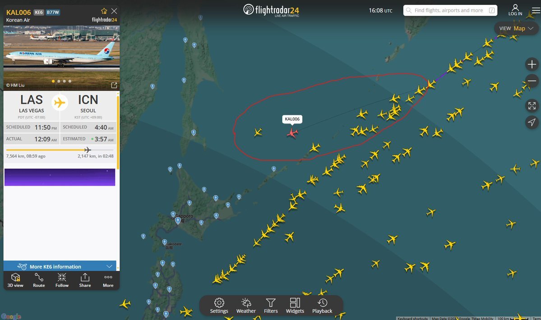541x320 pixels.
Task: Open the 3D view of flight
Action: pos(15,280)
